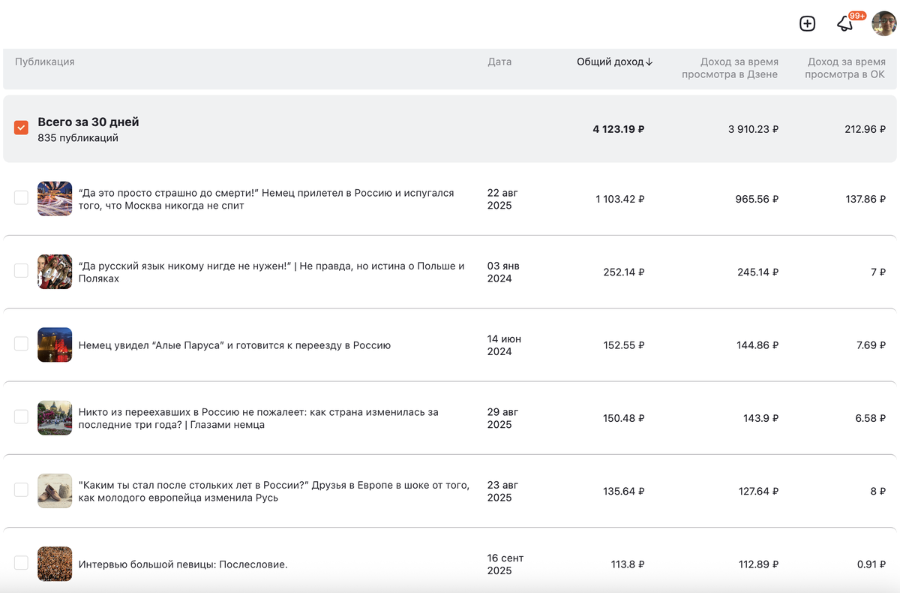Image resolution: width=900 pixels, height=593 pixels.
Task: Check the "Алые Паруса" publication checkbox
Action: tap(21, 345)
